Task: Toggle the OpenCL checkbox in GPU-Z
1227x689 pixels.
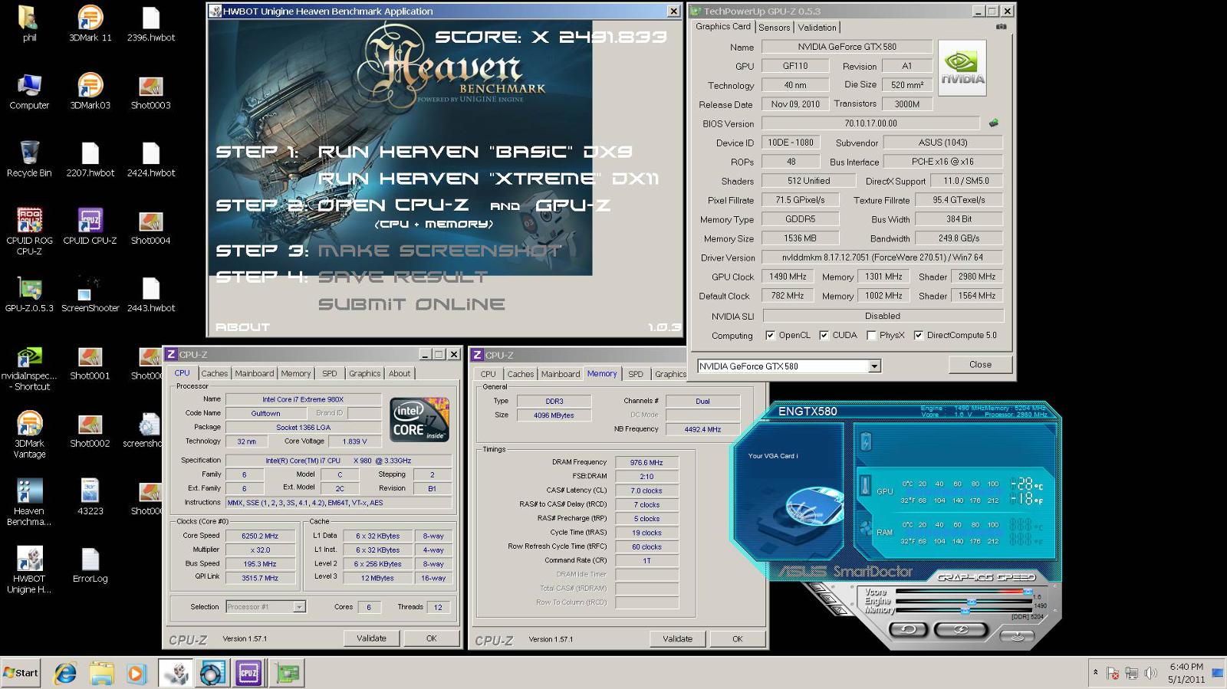Action: tap(770, 335)
